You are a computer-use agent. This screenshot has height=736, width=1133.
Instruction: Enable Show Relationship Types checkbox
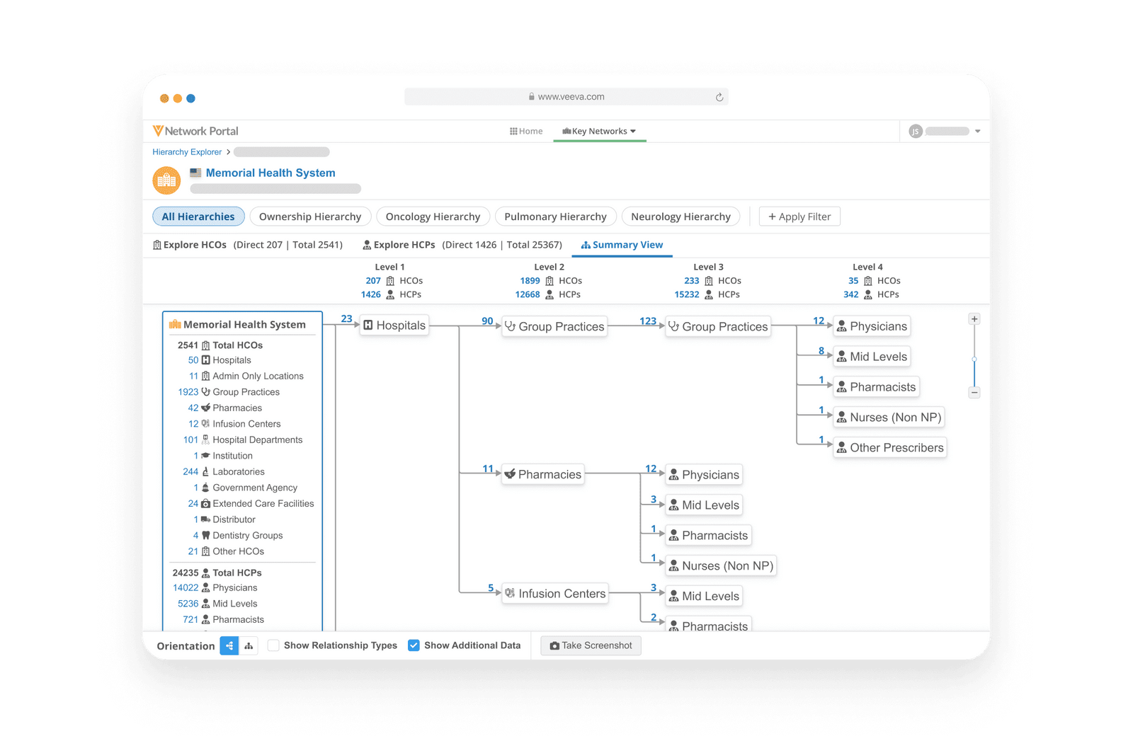273,645
